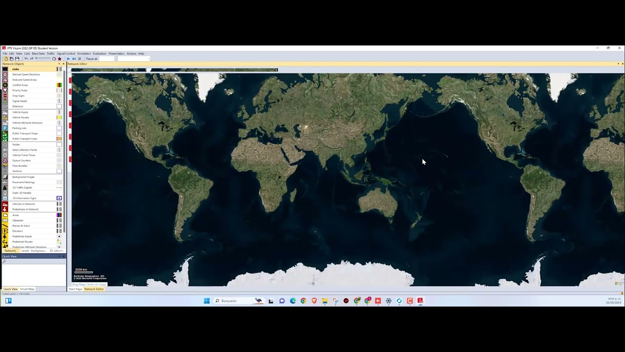Open the Quick View settings wrench
The height and width of the screenshot is (352, 625).
[4, 261]
